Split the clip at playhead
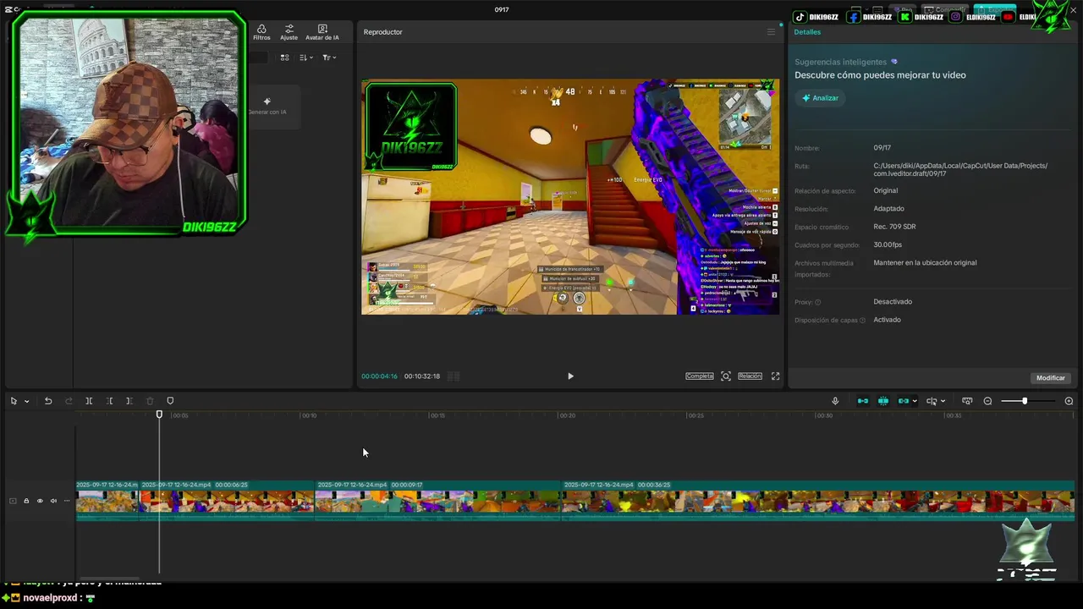1083x609 pixels. click(x=89, y=401)
